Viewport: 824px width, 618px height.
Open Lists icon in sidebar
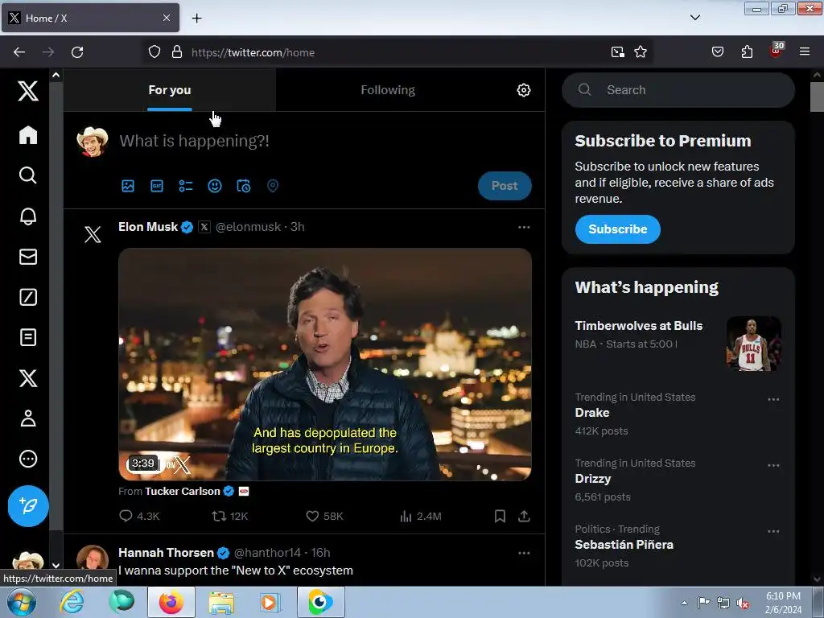[28, 337]
